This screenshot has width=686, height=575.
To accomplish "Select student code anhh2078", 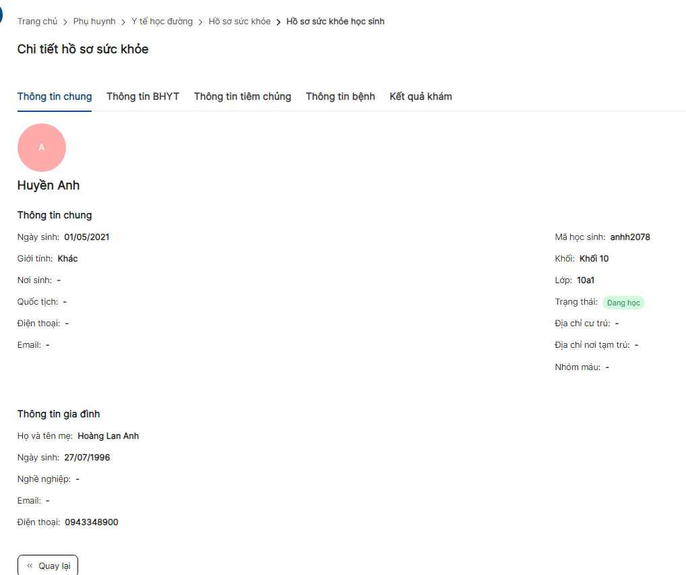I will point(630,237).
